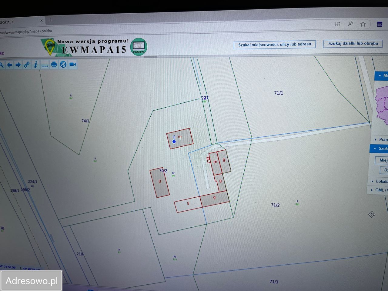The width and height of the screenshot is (388, 291).
Task: Click the globe icon in toolbar
Action: pos(63,64)
